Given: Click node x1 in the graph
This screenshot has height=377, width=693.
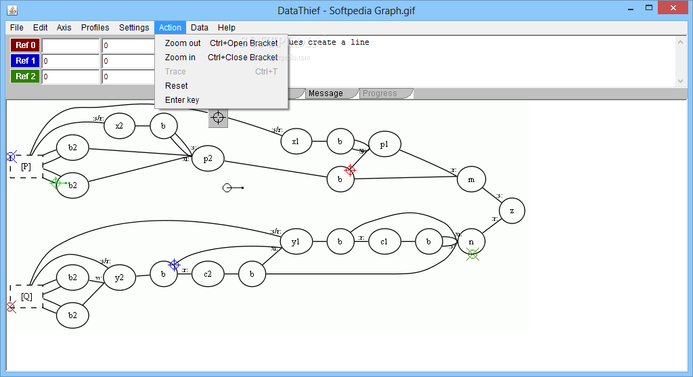Looking at the screenshot, I should pyautogui.click(x=296, y=141).
